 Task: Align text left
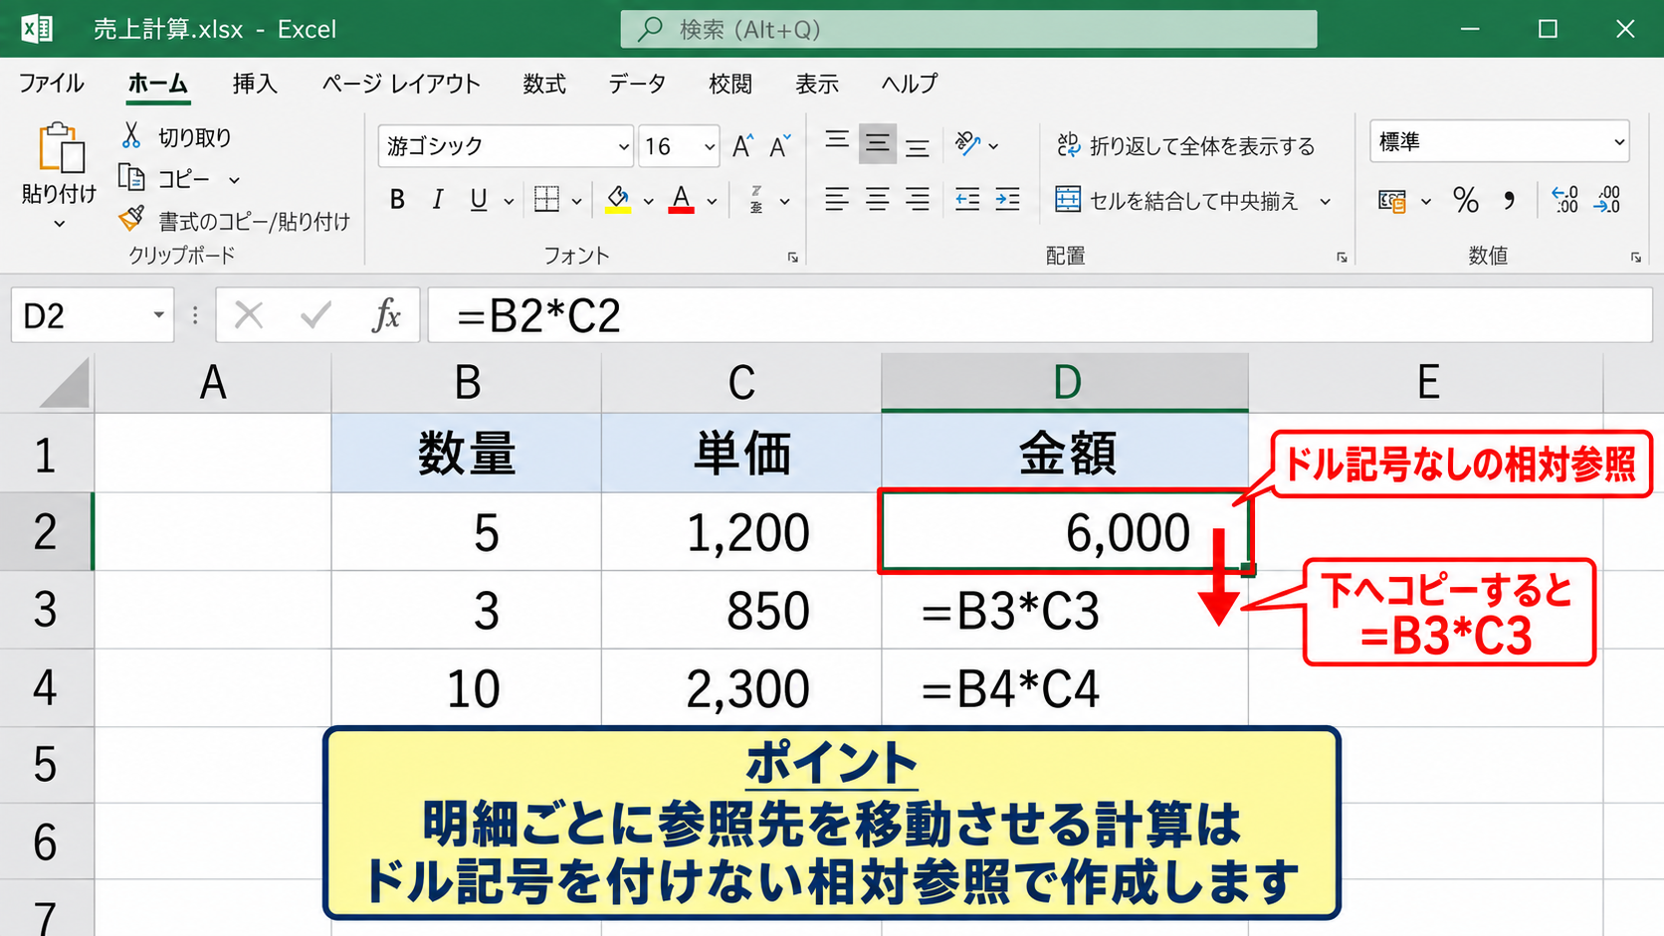pyautogui.click(x=837, y=200)
